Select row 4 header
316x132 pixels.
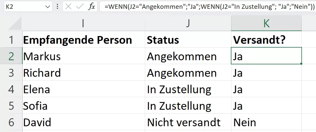point(11,89)
